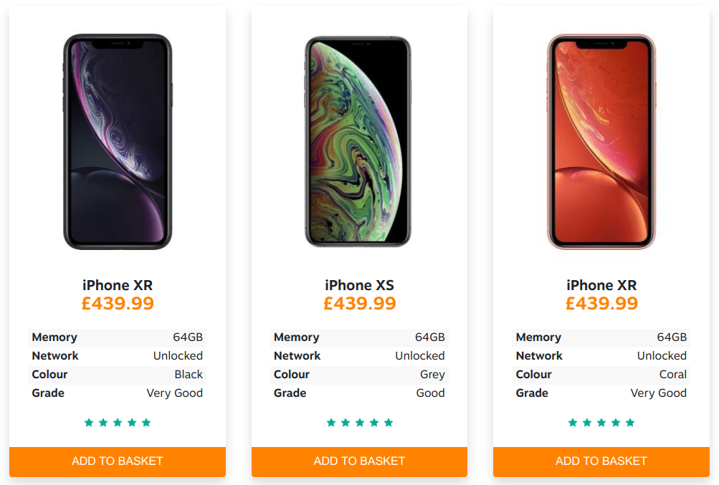
Task: Open the iPhone XS product image
Action: click(x=358, y=142)
